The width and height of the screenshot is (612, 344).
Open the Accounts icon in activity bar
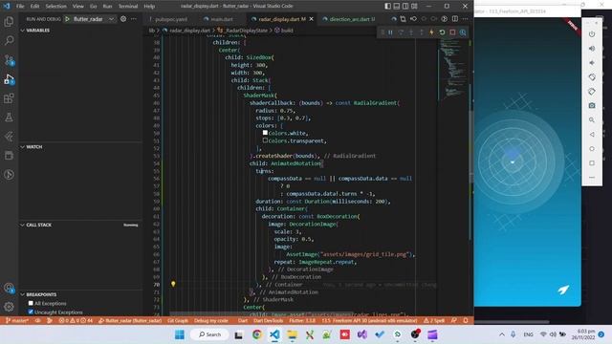(x=9, y=289)
